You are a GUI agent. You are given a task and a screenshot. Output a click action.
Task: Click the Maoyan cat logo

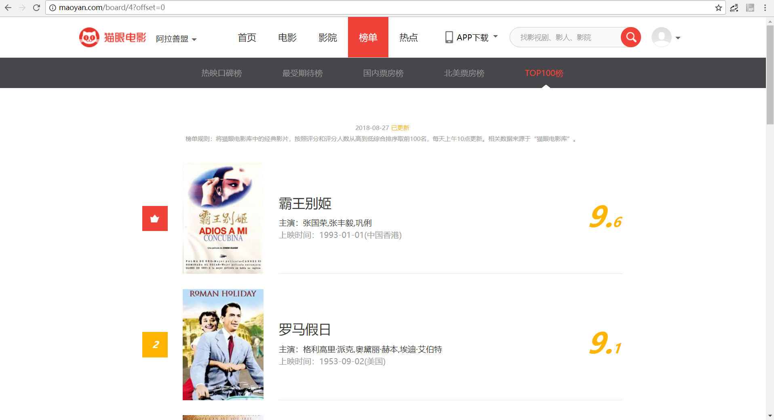pos(89,38)
